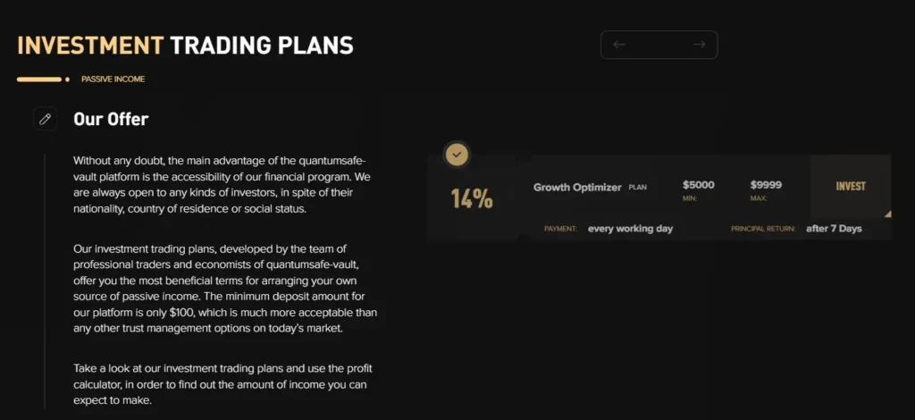Image resolution: width=915 pixels, height=420 pixels.
Task: Click the Our Offer section title
Action: [111, 119]
